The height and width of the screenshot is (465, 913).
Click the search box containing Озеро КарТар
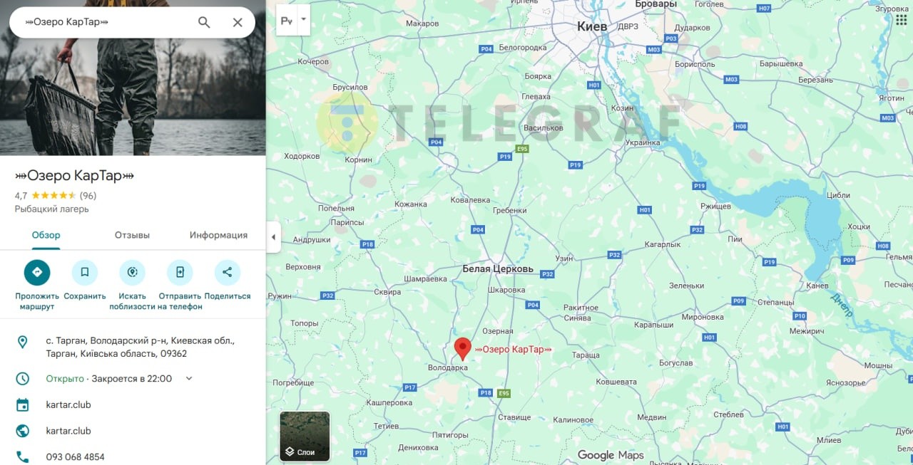click(107, 22)
